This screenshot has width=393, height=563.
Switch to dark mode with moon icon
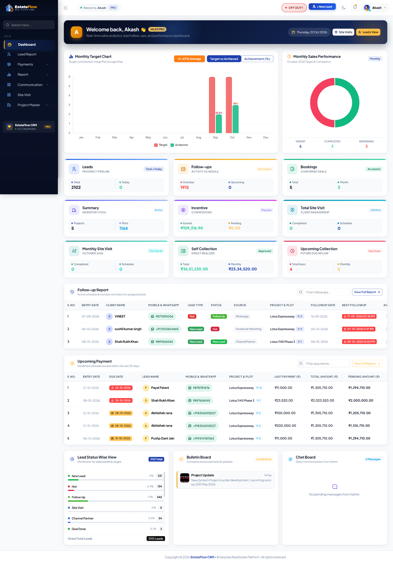pos(343,8)
